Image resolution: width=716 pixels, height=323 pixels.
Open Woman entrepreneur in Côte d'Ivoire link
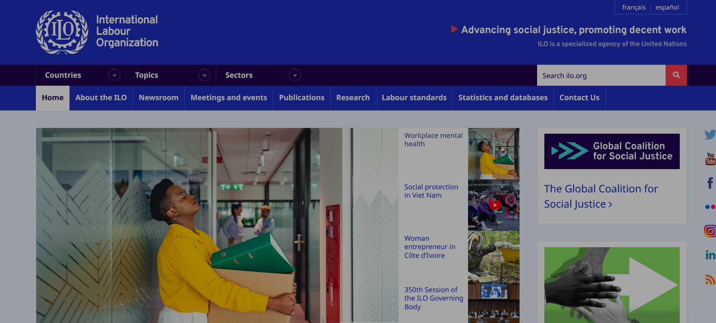[x=430, y=247]
